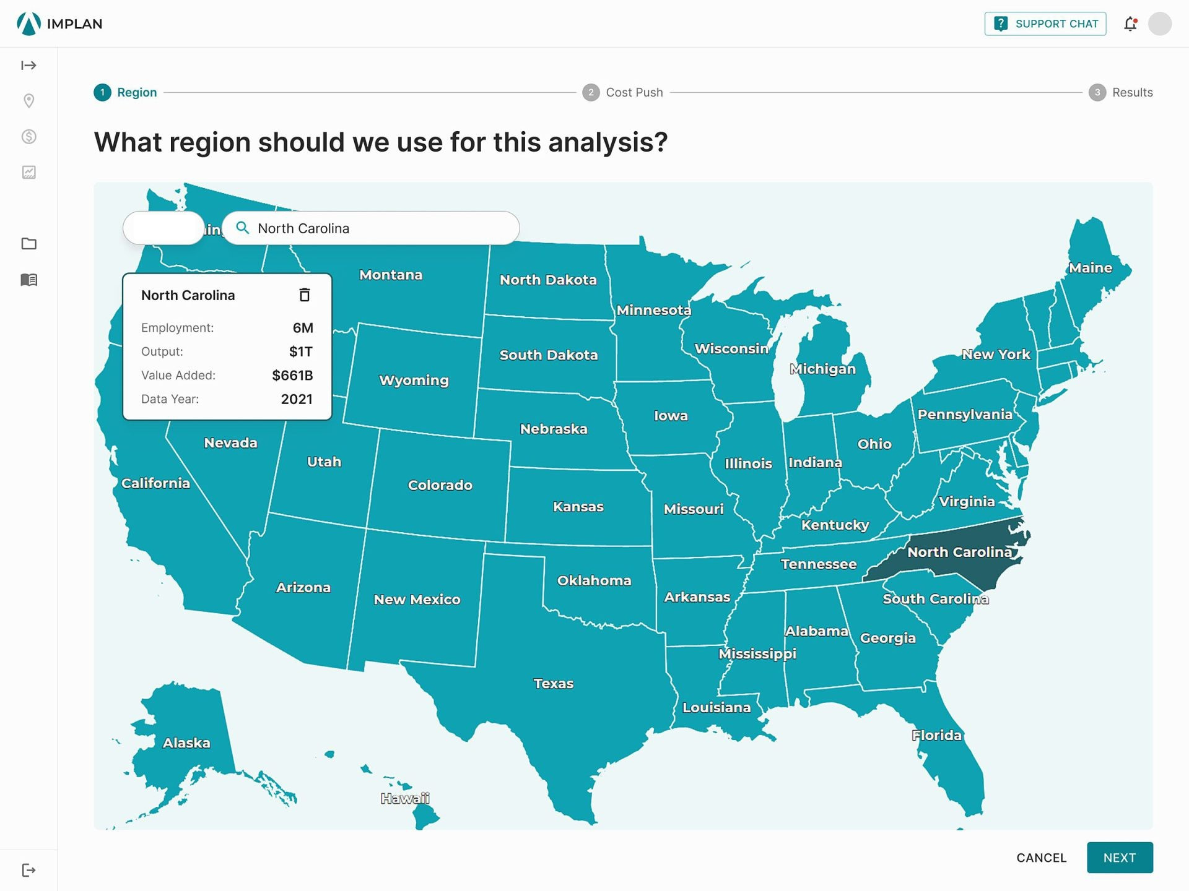The image size is (1189, 891).
Task: Open the user avatar menu
Action: point(1159,24)
